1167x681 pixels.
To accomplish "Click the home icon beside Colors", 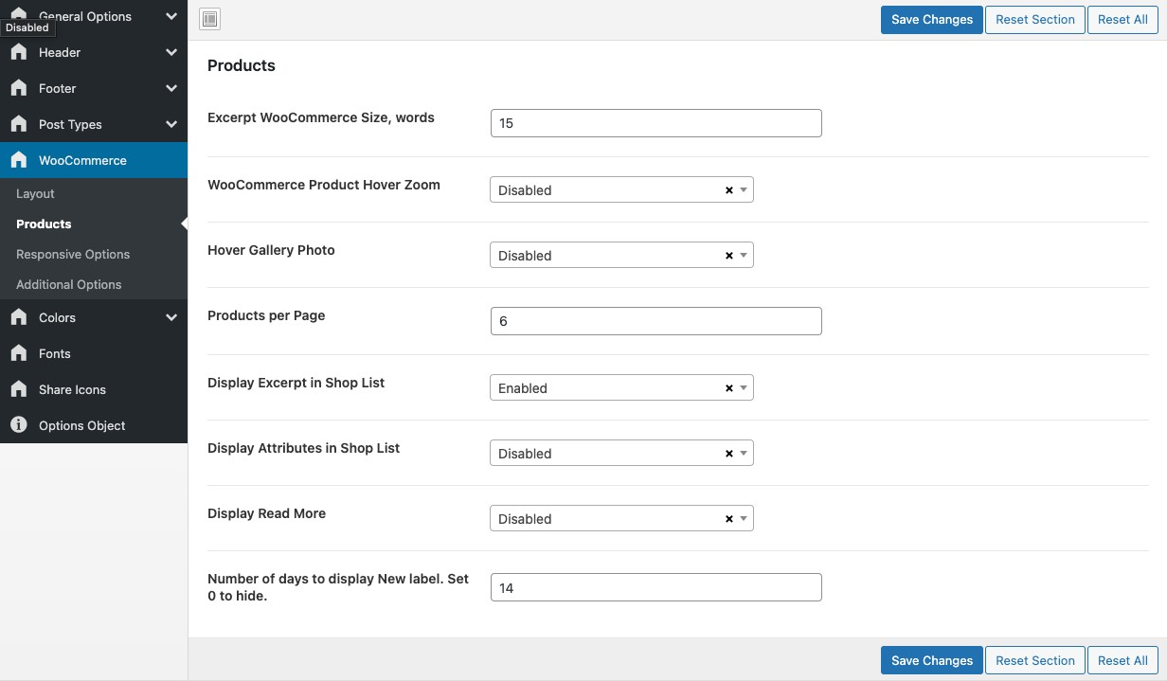I will tap(19, 317).
